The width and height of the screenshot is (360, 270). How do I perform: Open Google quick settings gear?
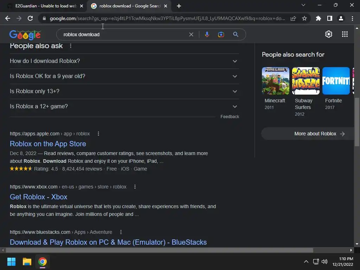pos(329,34)
